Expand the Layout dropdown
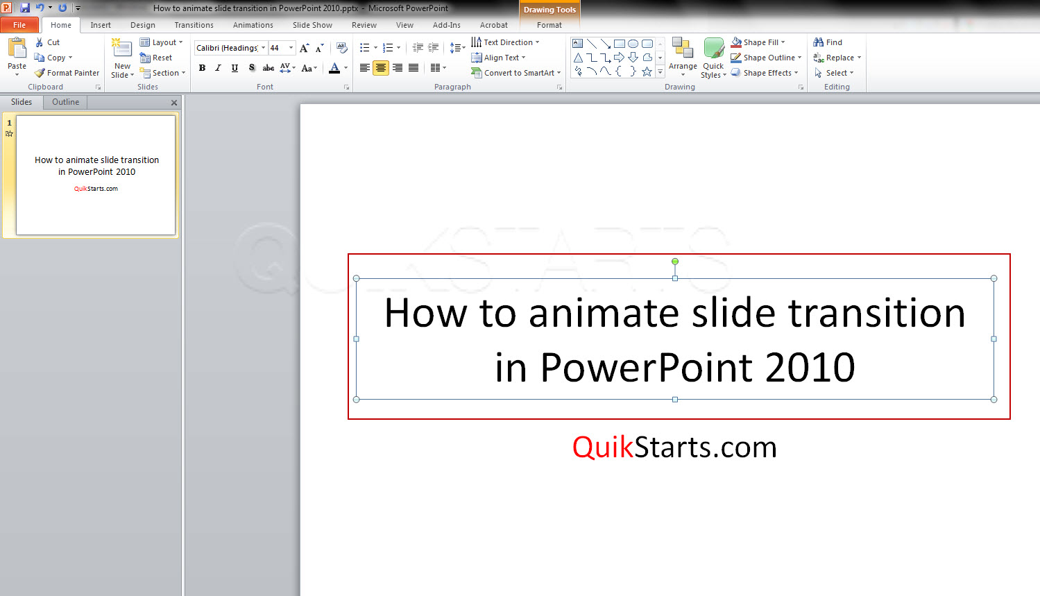Screen dimensions: 1040x596 click(x=161, y=42)
